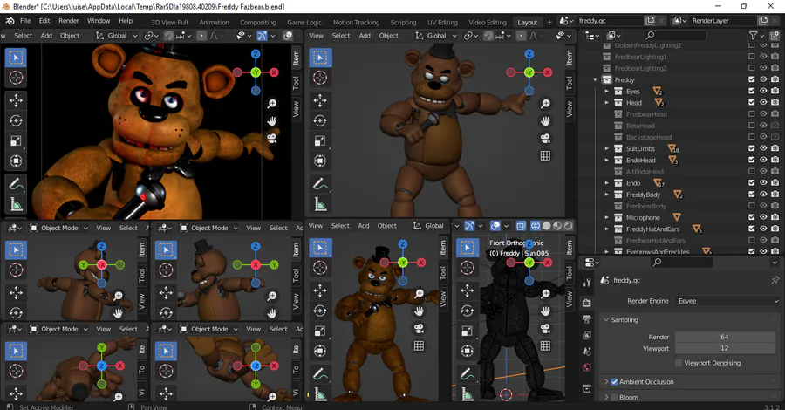Viewport: 785px width, 410px height.
Task: Open the Blender logo menu
Action: 10,21
